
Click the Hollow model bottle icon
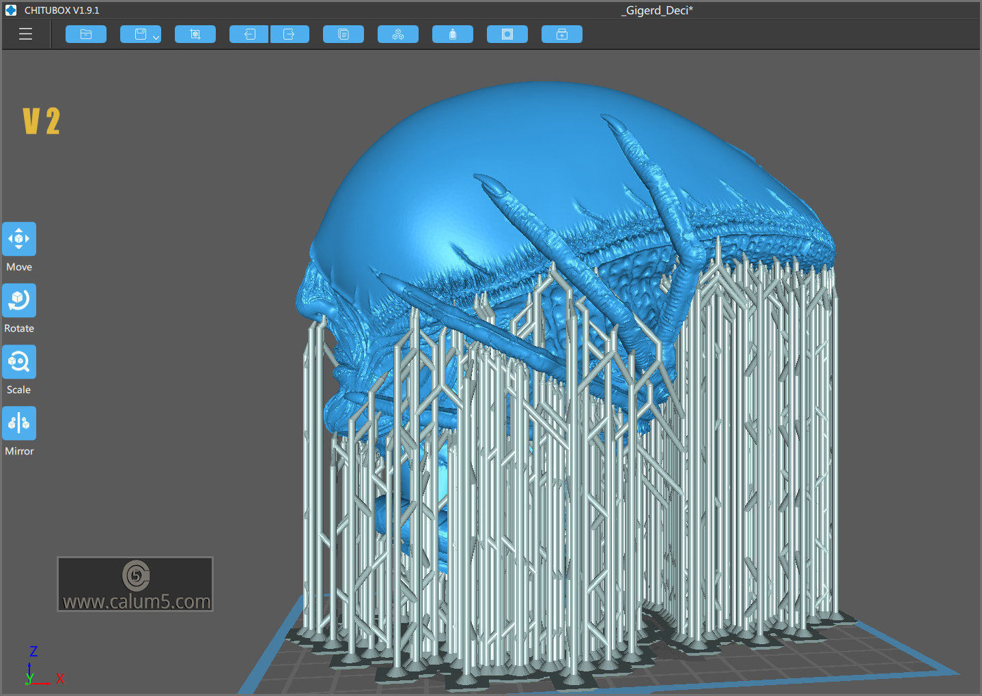[453, 34]
